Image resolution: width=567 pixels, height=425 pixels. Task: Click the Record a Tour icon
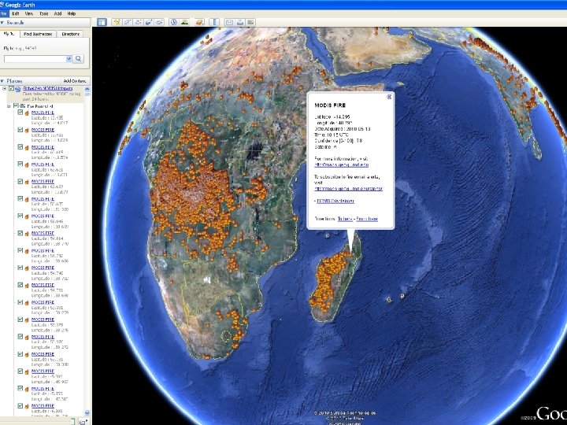pos(159,22)
